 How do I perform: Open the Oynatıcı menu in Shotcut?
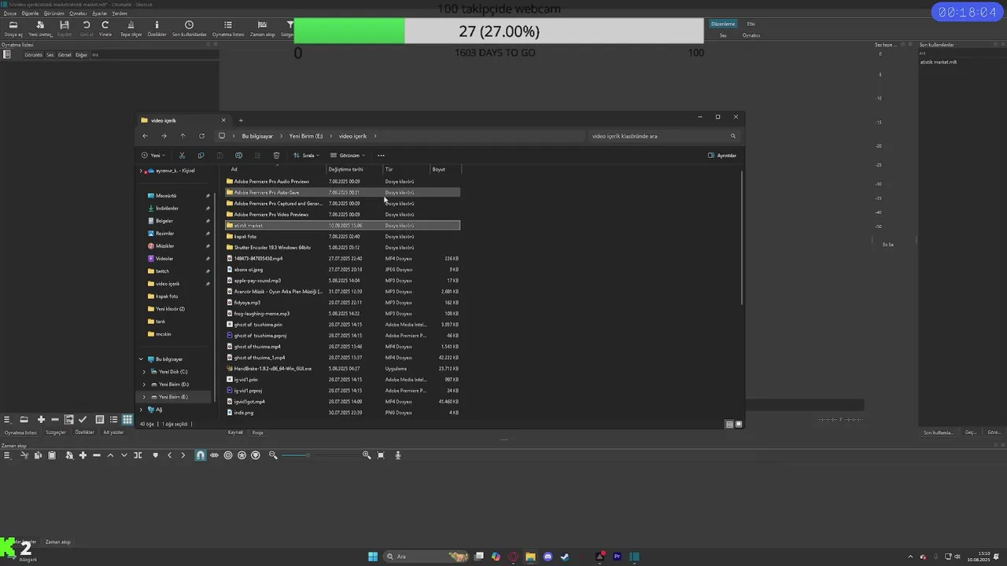(78, 13)
